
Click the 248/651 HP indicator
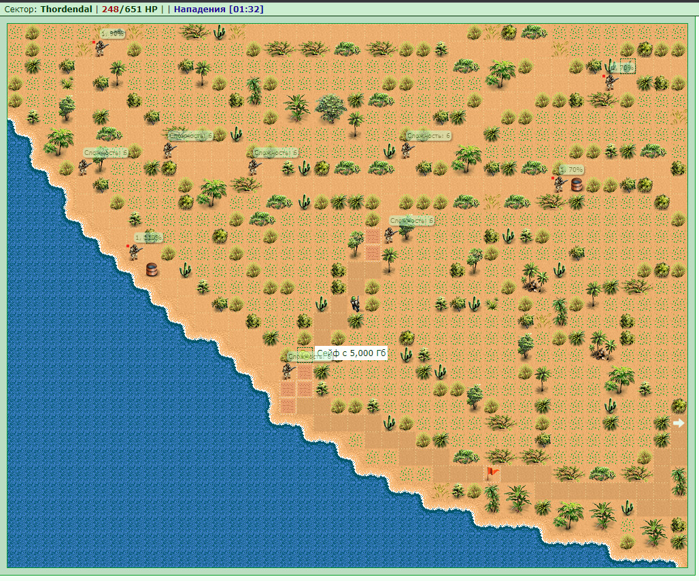[129, 9]
